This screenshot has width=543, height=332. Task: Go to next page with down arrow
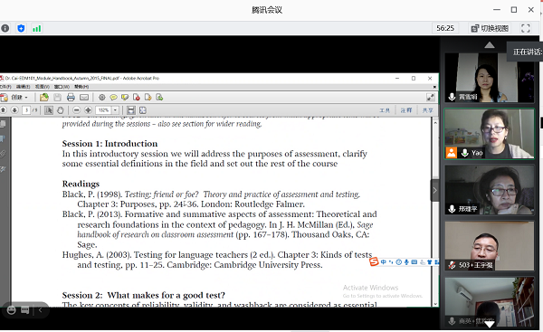14,110
